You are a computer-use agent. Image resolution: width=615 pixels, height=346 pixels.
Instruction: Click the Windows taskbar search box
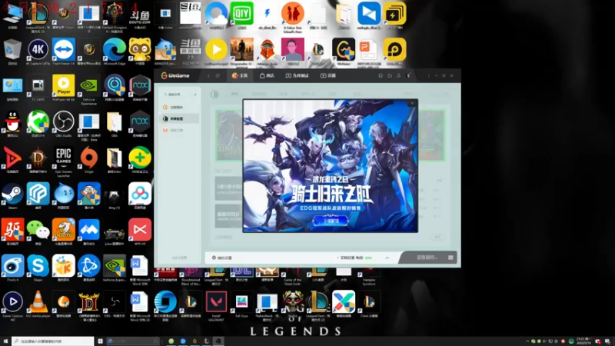pyautogui.click(x=52, y=341)
